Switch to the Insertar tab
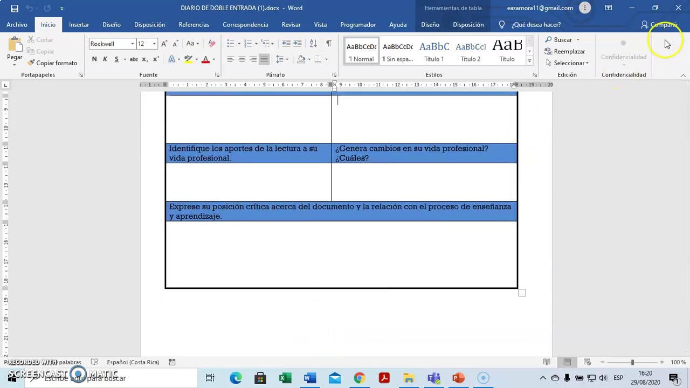The width and height of the screenshot is (690, 388). pyautogui.click(x=79, y=25)
